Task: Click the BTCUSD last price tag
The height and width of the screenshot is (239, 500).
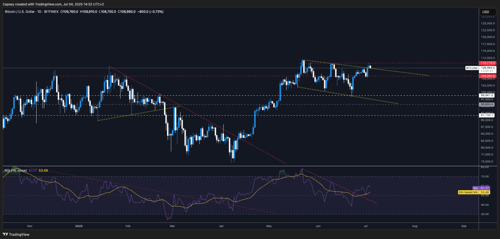Action: coord(471,68)
